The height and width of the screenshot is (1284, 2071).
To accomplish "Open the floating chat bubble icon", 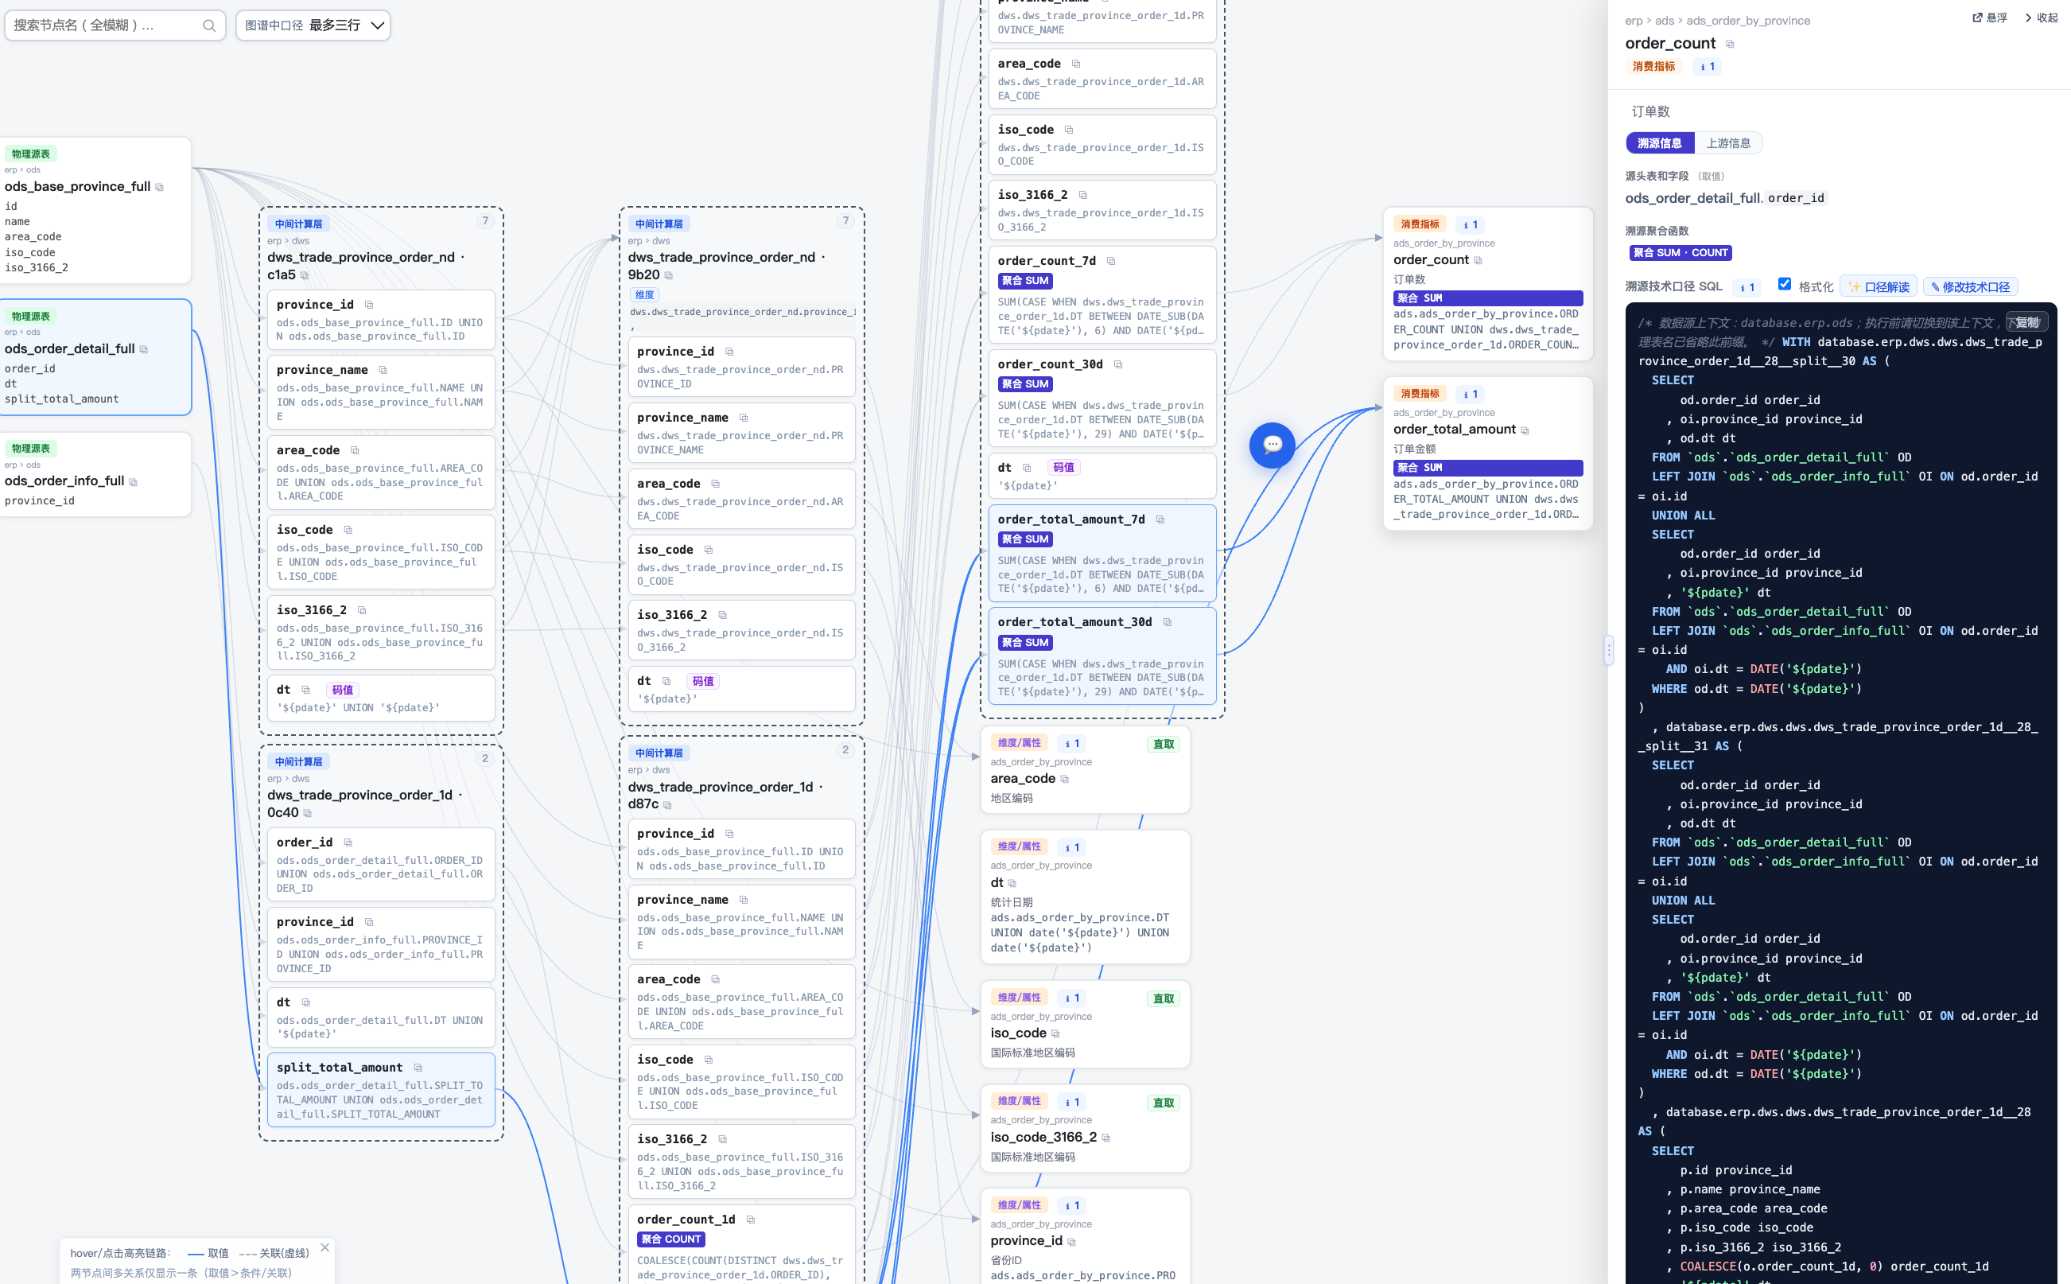I will tap(1272, 444).
